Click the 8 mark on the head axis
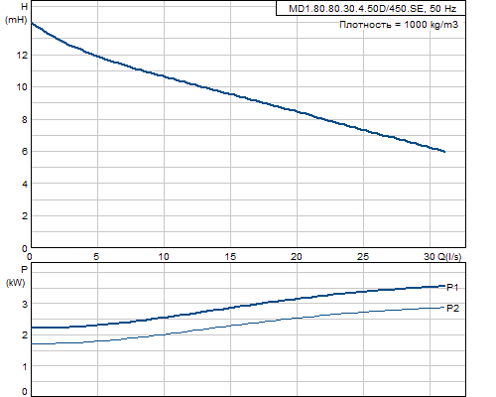The image size is (496, 397). (25, 120)
